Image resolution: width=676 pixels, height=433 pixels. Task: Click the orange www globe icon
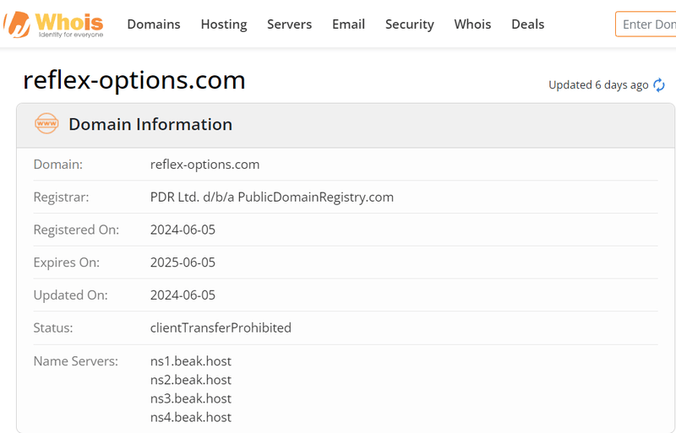coord(46,123)
